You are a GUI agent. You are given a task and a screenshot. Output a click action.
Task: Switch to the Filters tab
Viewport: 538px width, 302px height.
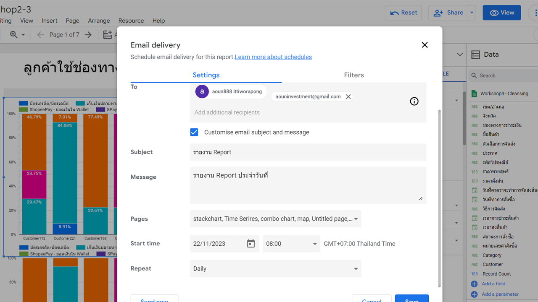pyautogui.click(x=354, y=75)
